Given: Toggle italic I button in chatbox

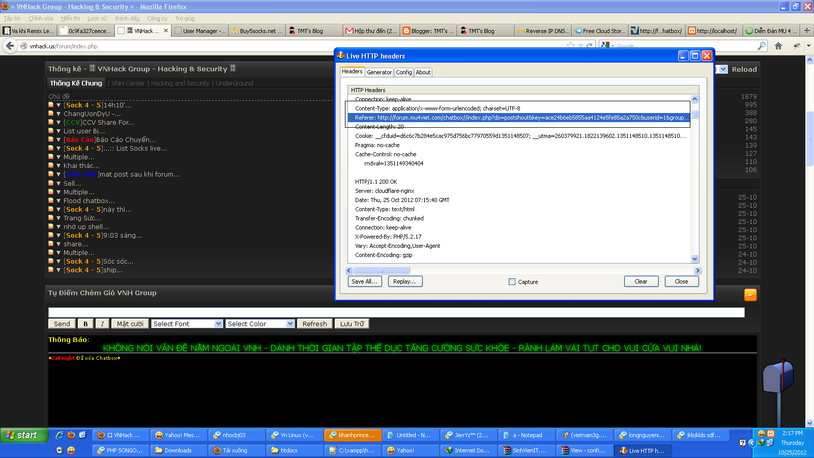Looking at the screenshot, I should (x=102, y=324).
